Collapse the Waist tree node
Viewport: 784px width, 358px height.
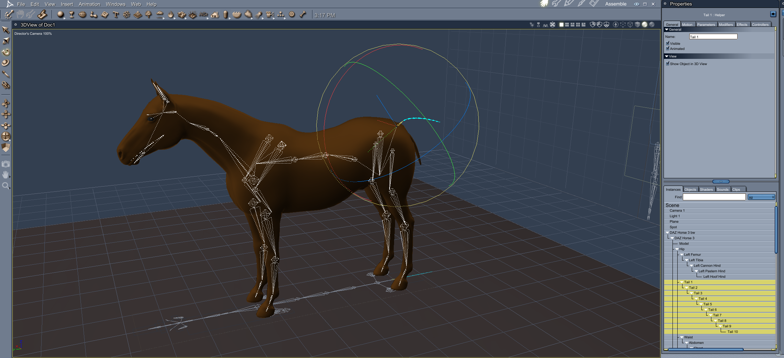(682, 337)
